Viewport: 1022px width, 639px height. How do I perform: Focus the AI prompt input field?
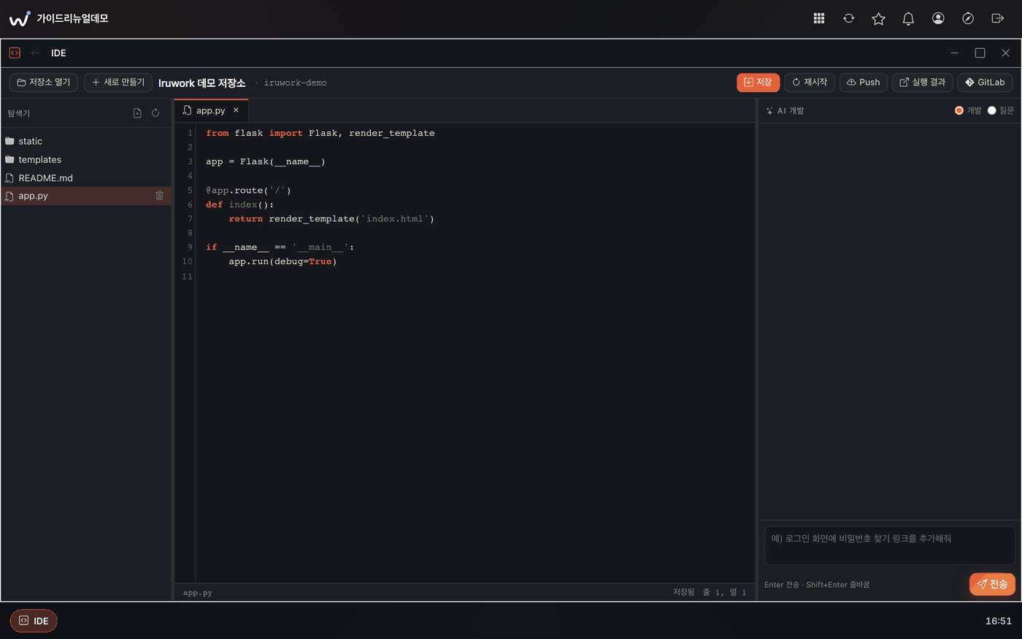(889, 546)
